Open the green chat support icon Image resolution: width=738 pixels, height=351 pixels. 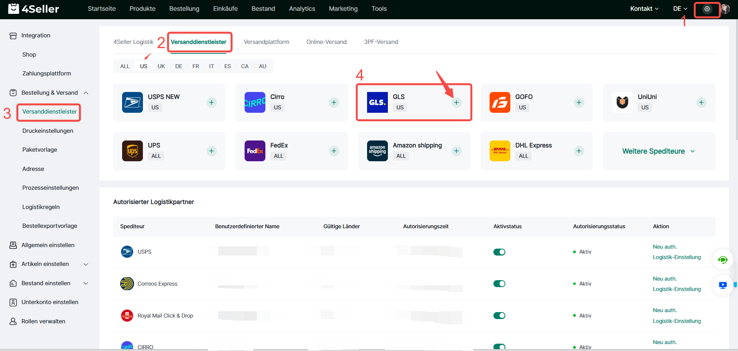(723, 260)
